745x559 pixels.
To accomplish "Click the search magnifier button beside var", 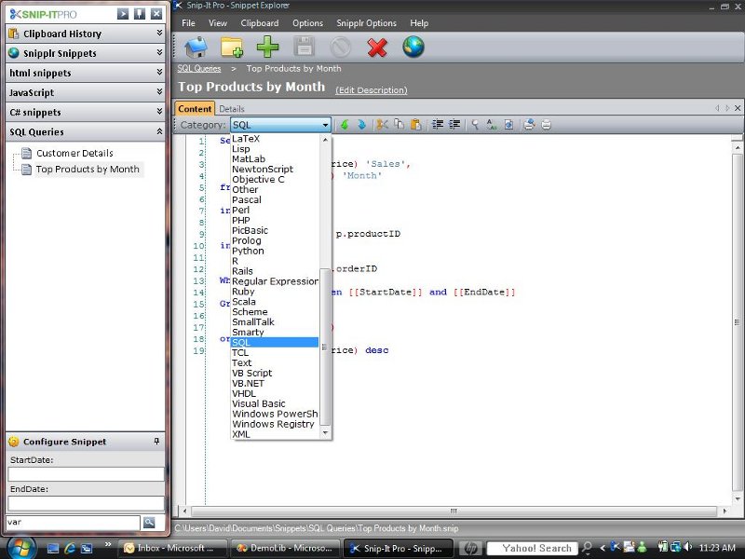I will [x=149, y=523].
